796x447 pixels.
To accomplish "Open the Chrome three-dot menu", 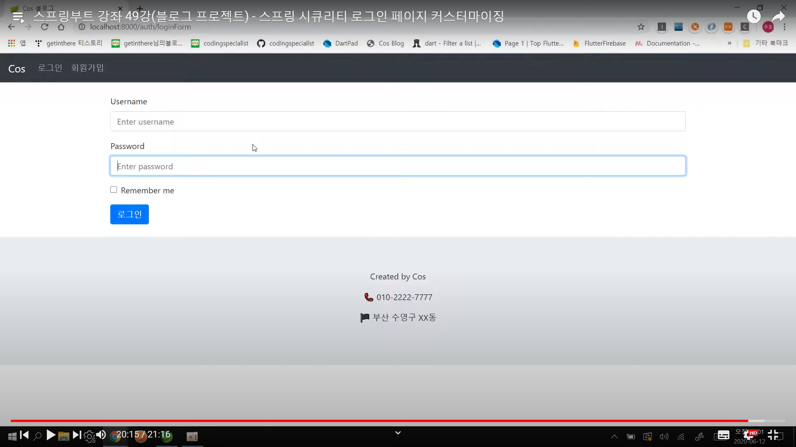I will 784,27.
